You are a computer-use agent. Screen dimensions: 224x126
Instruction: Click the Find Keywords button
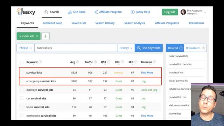149,48
